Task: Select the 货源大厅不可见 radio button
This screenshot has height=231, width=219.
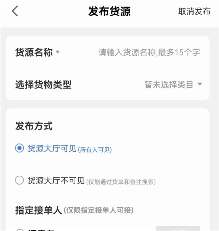Action: click(x=19, y=181)
